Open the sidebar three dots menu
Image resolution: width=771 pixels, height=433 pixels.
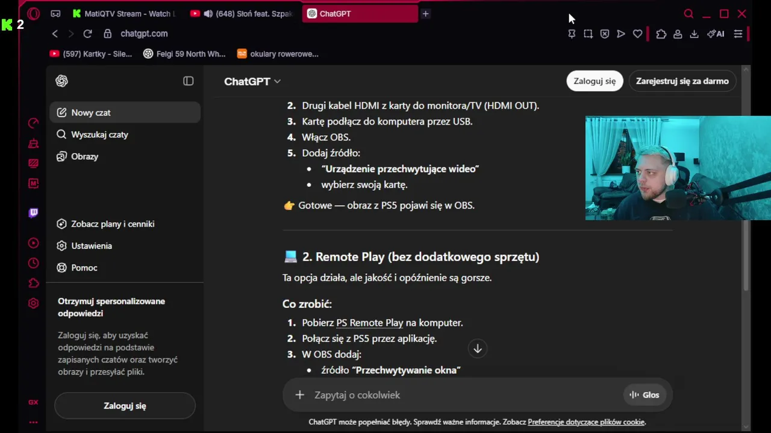33,422
